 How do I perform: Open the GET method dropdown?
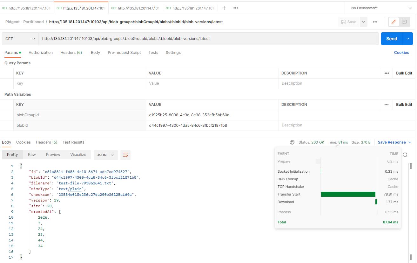[20, 39]
